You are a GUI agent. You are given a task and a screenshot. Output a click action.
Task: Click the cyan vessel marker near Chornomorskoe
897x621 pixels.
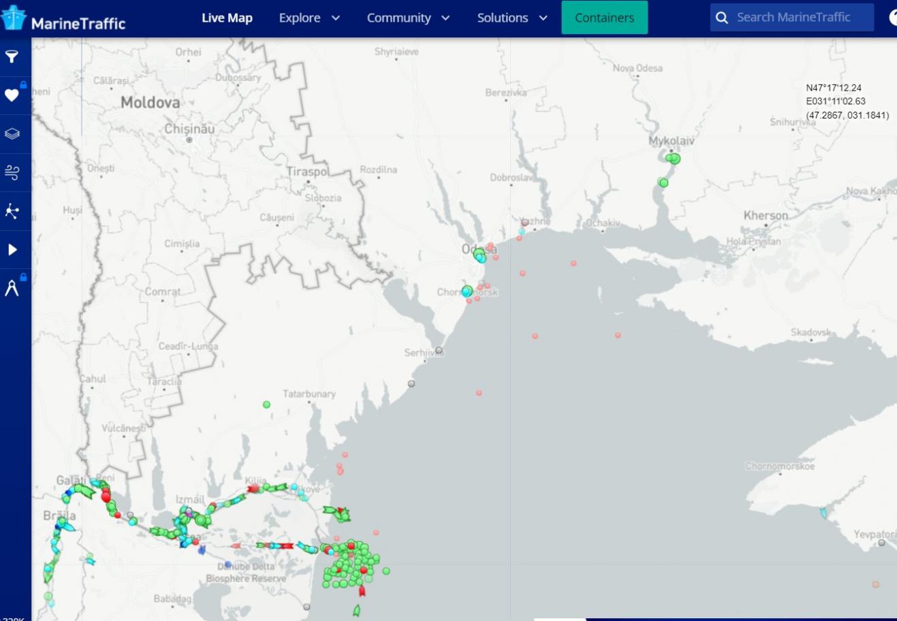pyautogui.click(x=823, y=513)
